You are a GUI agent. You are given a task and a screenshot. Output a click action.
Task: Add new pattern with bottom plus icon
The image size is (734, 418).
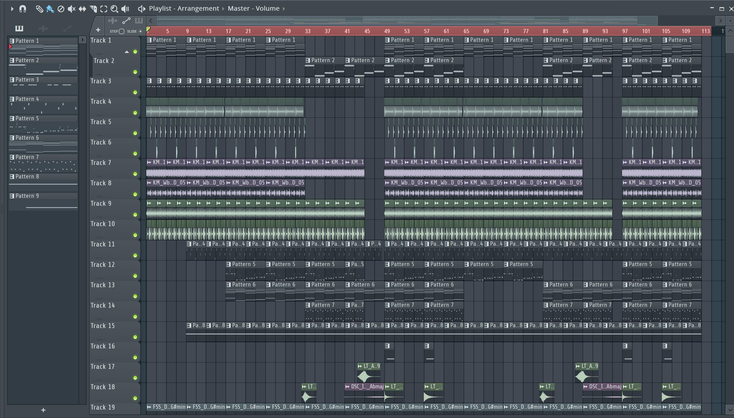click(x=43, y=410)
